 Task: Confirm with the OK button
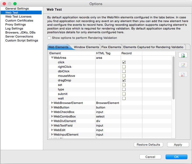(177, 157)
